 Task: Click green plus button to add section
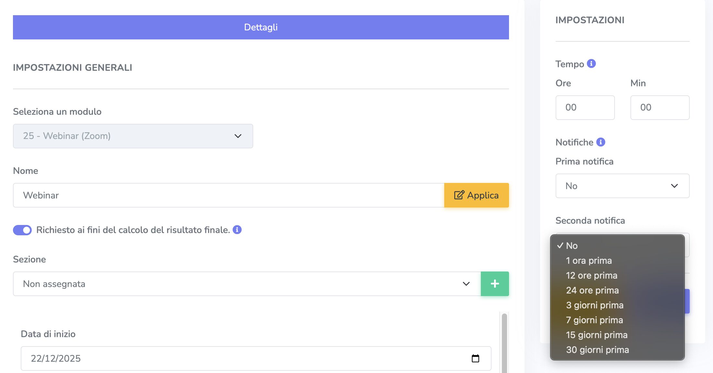click(494, 284)
